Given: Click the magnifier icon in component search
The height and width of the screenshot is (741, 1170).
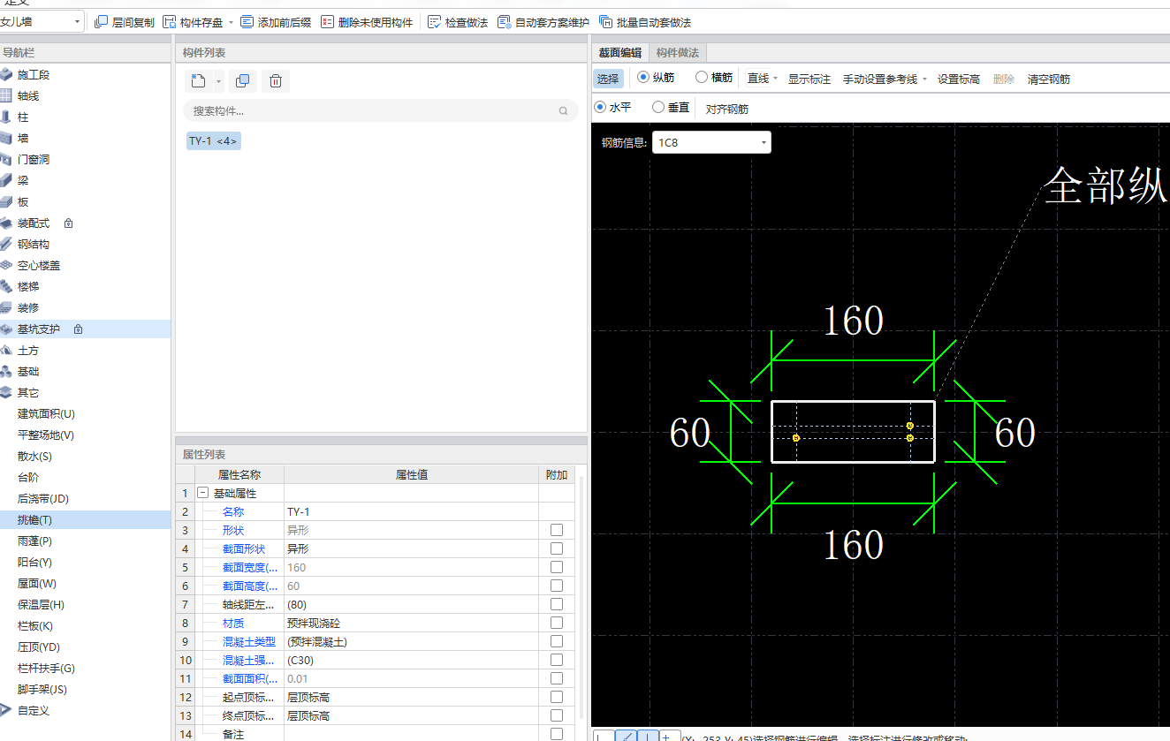Looking at the screenshot, I should (x=563, y=111).
